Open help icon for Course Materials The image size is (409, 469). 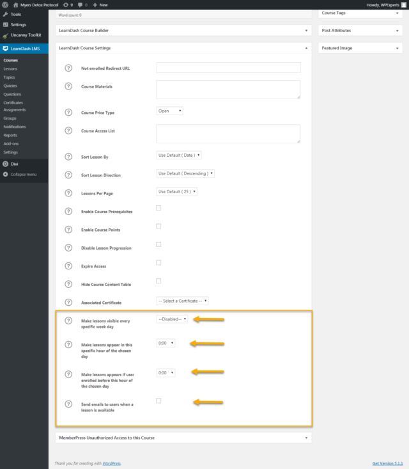pyautogui.click(x=68, y=86)
